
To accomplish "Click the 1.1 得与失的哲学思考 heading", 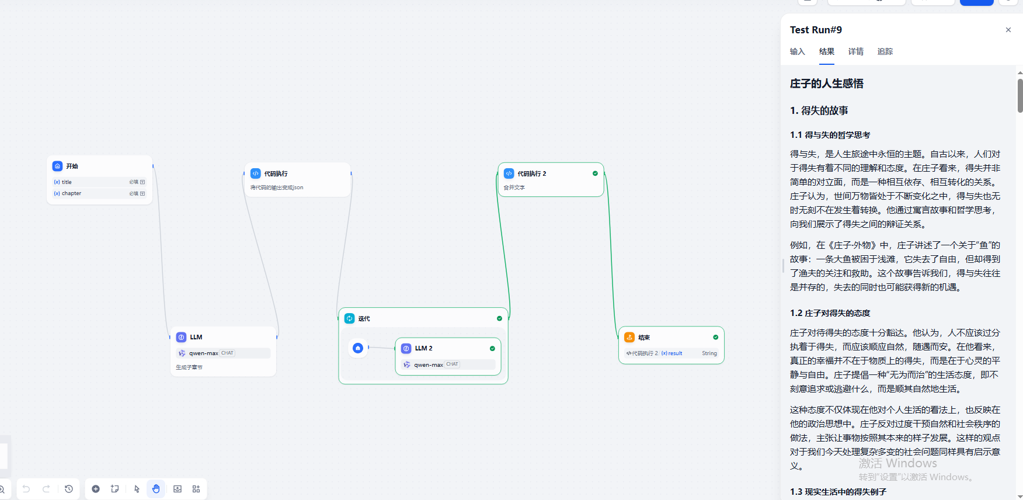I will click(830, 135).
